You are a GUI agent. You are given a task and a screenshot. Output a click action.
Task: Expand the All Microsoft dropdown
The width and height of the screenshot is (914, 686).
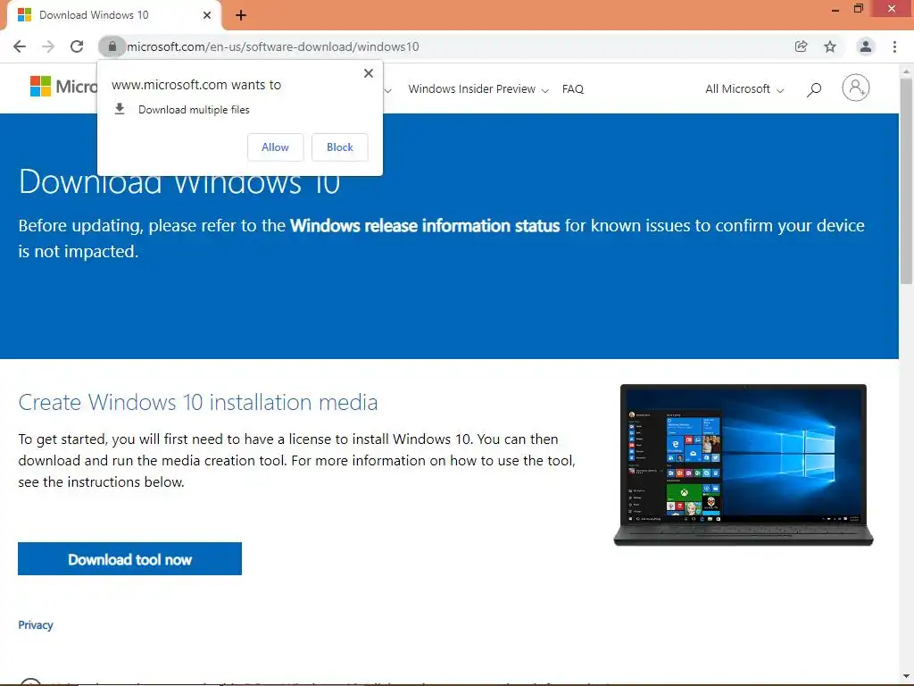click(744, 89)
